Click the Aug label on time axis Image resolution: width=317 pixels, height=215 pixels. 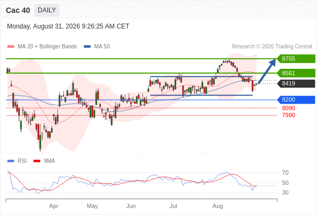click(x=218, y=206)
